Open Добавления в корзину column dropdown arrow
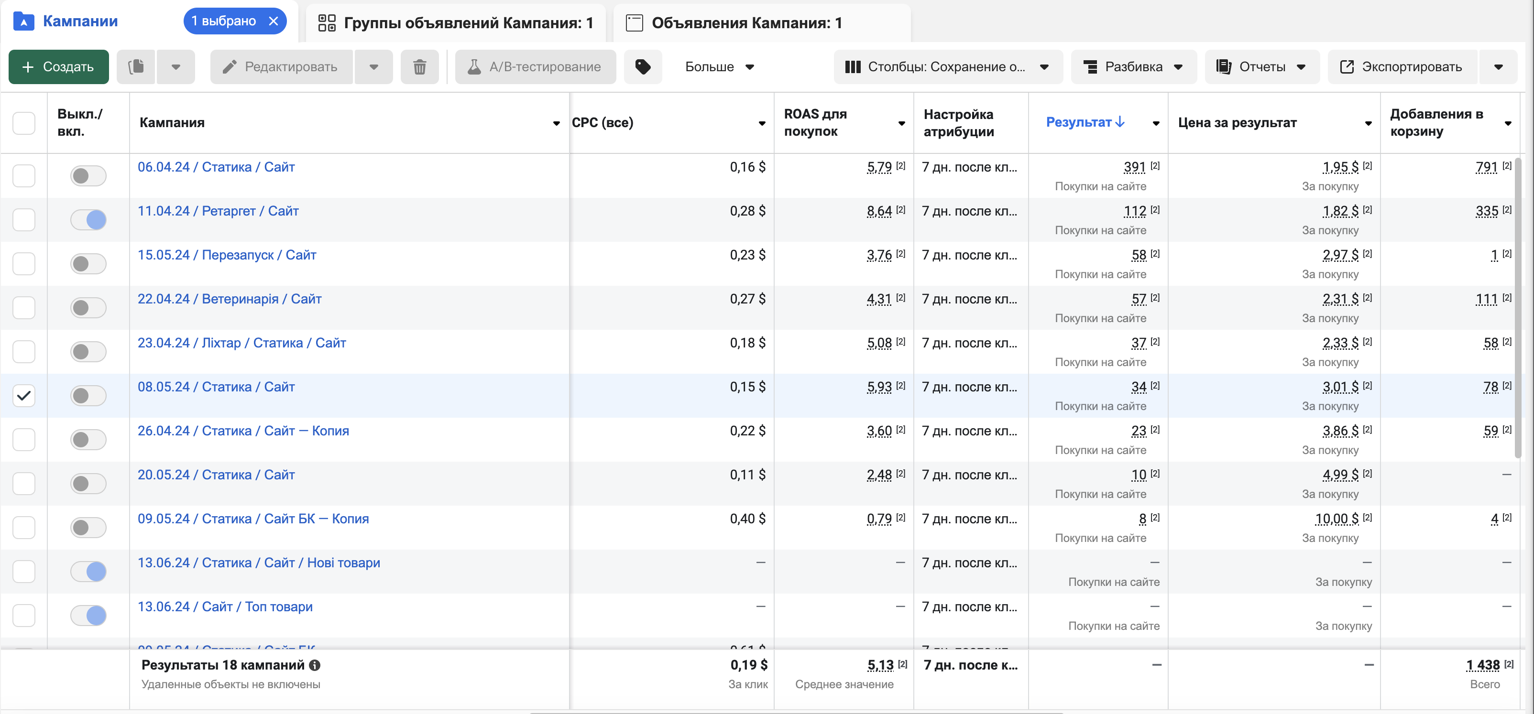The width and height of the screenshot is (1534, 714). tap(1508, 123)
